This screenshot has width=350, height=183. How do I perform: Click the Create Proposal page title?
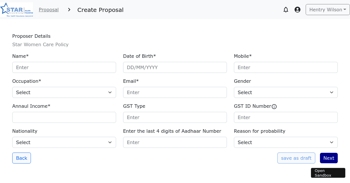click(x=100, y=10)
